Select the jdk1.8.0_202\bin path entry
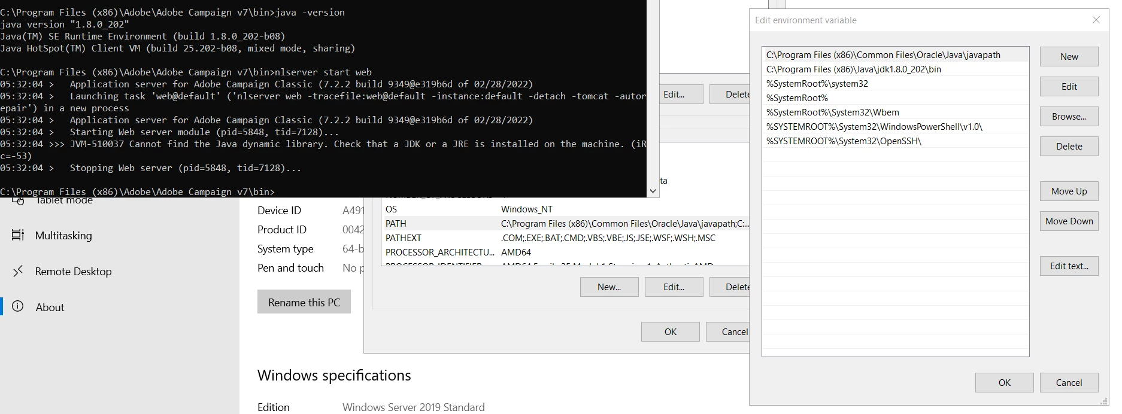The width and height of the screenshot is (1122, 414). [895, 69]
